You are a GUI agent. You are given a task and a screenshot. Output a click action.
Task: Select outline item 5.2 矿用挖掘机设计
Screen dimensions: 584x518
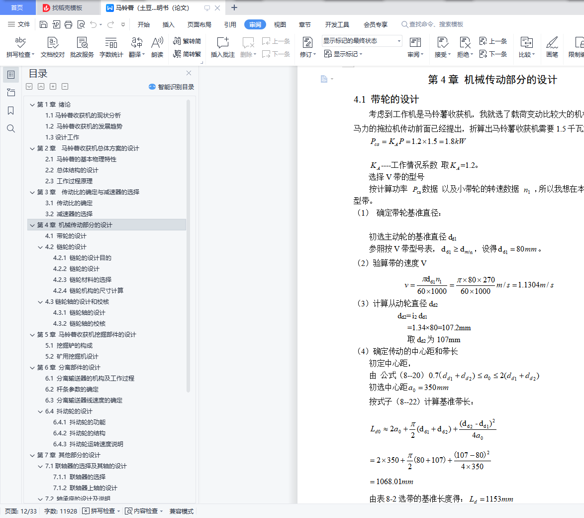coord(72,357)
